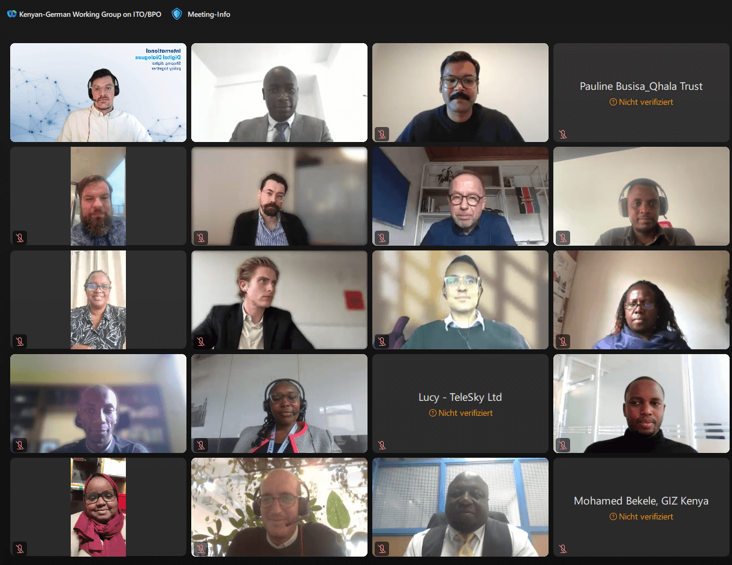Select the International Digital Dialogues background video tile
This screenshot has width=732, height=565.
point(98,92)
